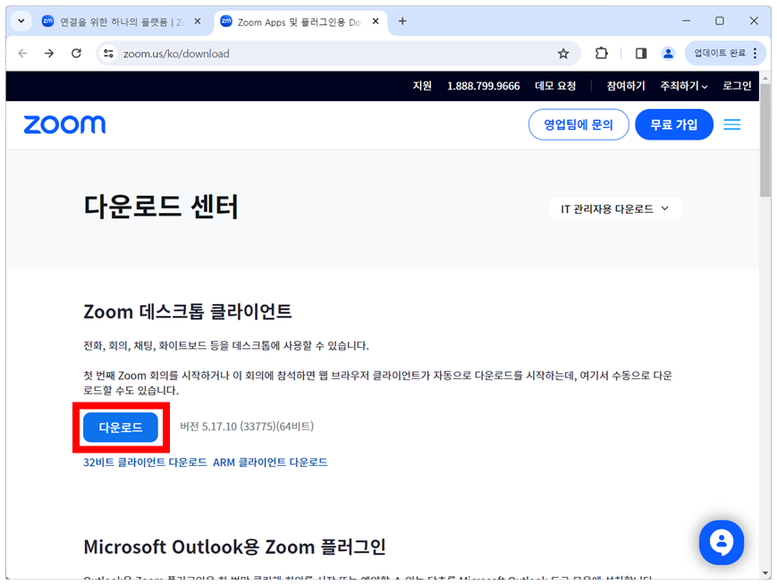Toggle the Chrome side panel icon
Viewport: 777px width, 585px height.
point(641,53)
